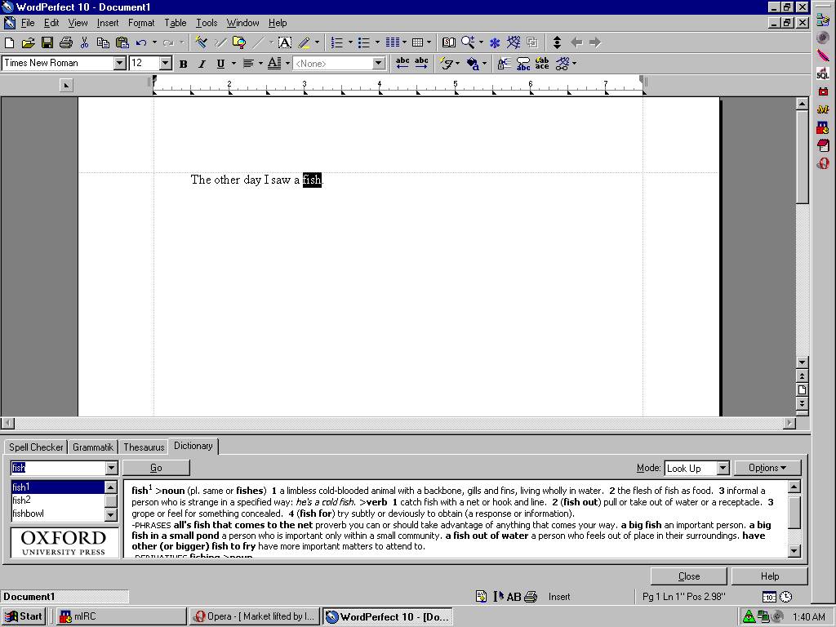836x627 pixels.
Task: Click the blue asterisk PerfectExpert icon
Action: coord(495,42)
